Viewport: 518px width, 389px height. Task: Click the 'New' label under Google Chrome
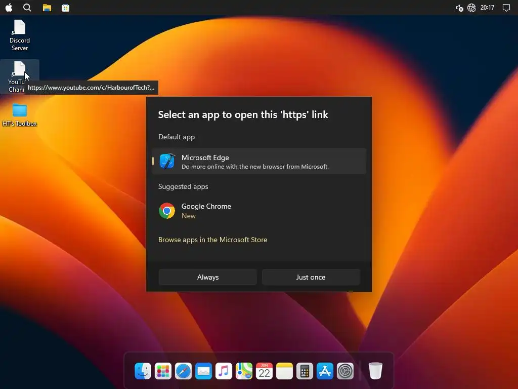[x=189, y=216]
